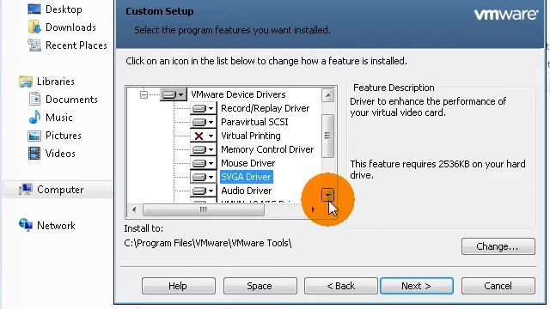This screenshot has height=309, width=550.
Task: Select the Memory Control Driver feature
Action: pos(267,149)
